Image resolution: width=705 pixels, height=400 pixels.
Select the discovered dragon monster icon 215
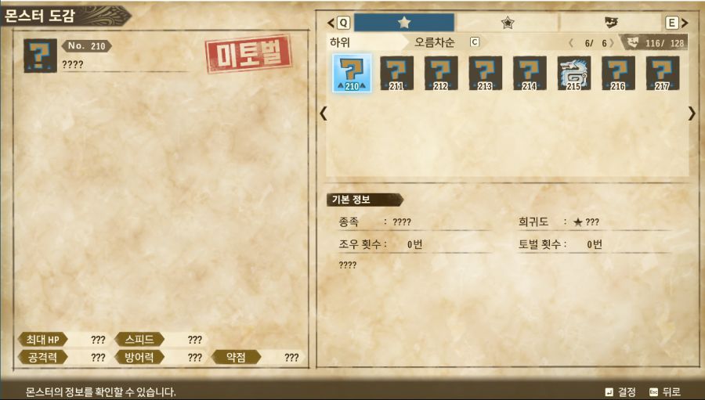coord(574,74)
